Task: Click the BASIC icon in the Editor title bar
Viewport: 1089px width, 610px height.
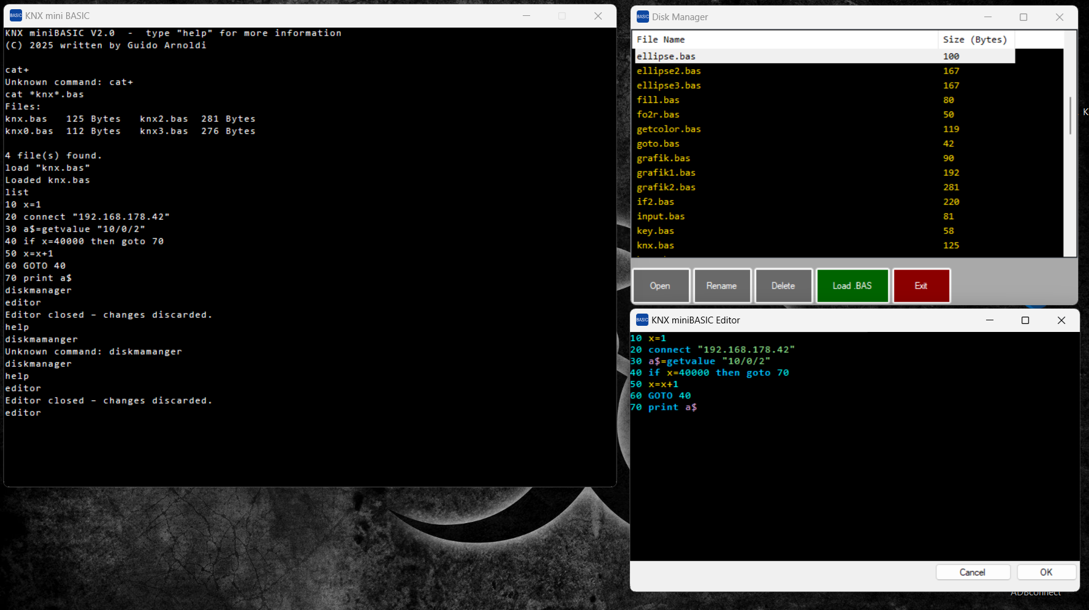Action: [642, 320]
